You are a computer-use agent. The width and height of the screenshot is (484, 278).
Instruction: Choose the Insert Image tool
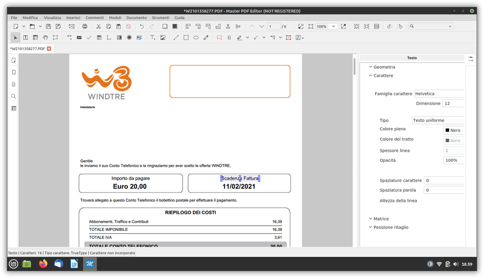tap(163, 37)
